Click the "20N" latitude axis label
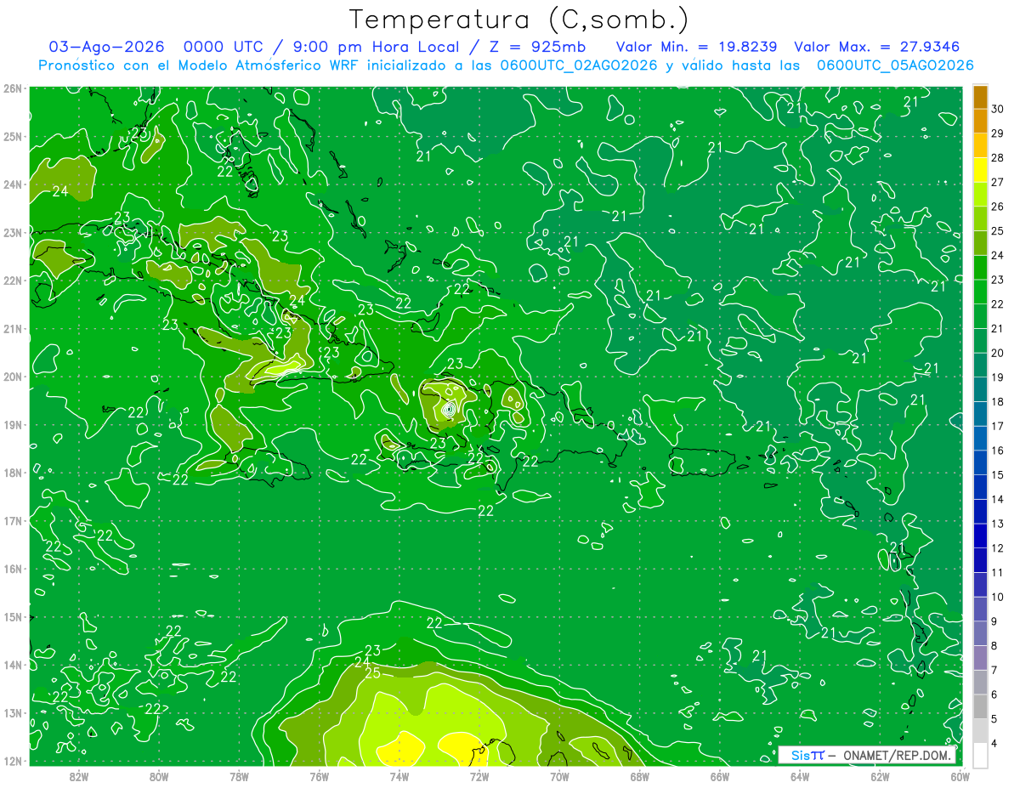 point(13,377)
